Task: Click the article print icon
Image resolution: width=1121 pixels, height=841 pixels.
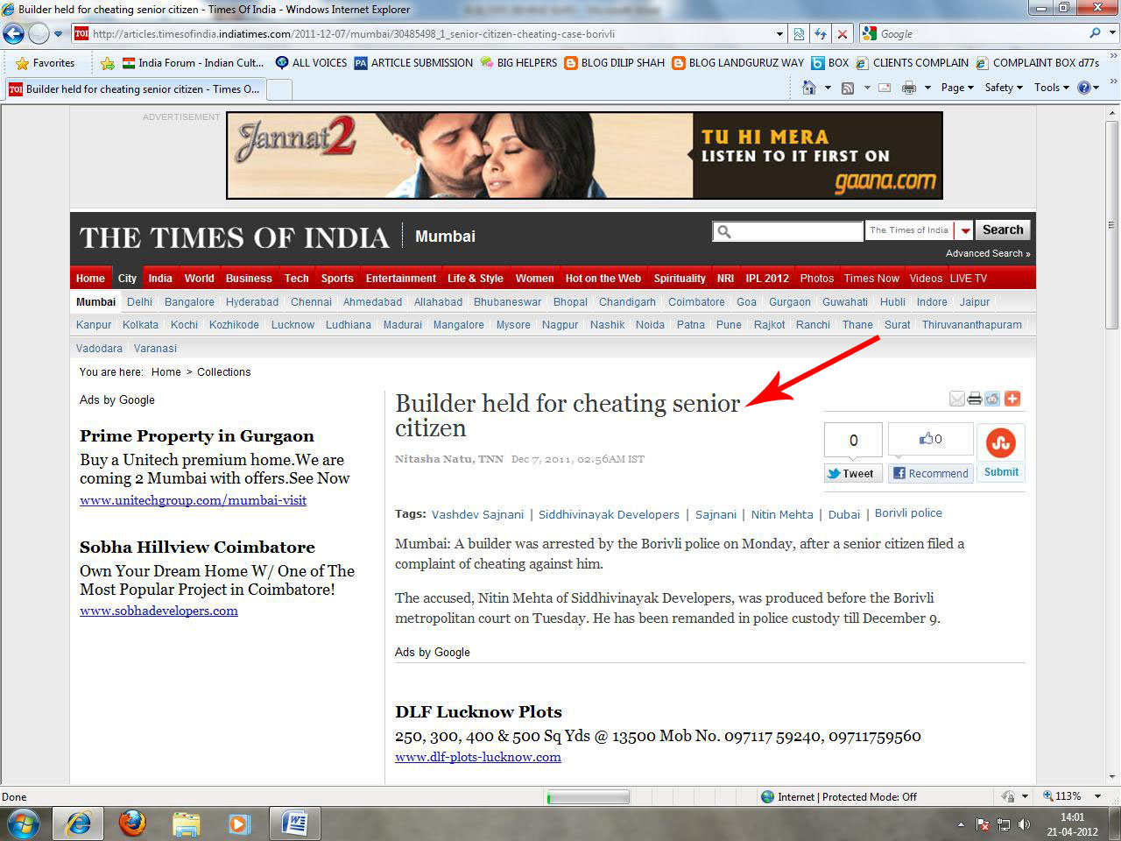Action: [x=975, y=399]
